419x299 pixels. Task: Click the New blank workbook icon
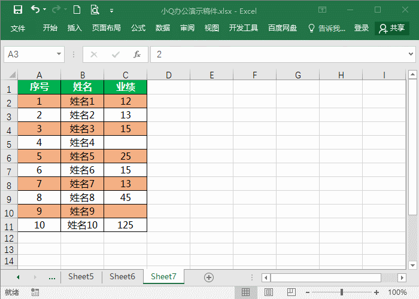pos(77,10)
